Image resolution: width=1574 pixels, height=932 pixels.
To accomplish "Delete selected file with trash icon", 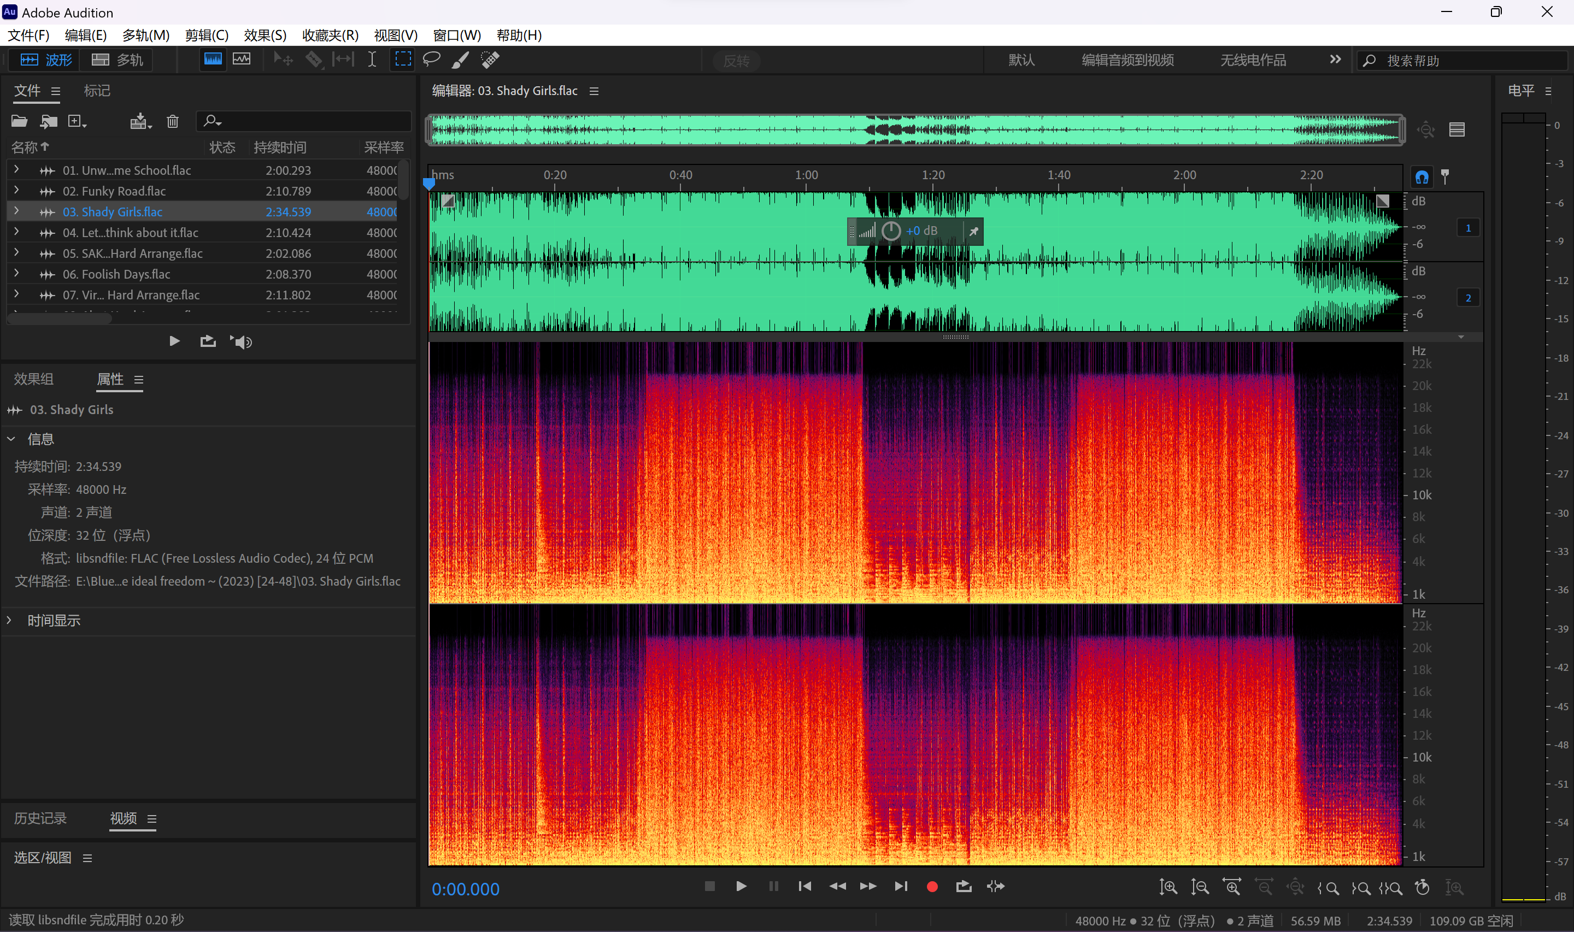I will coord(173,121).
